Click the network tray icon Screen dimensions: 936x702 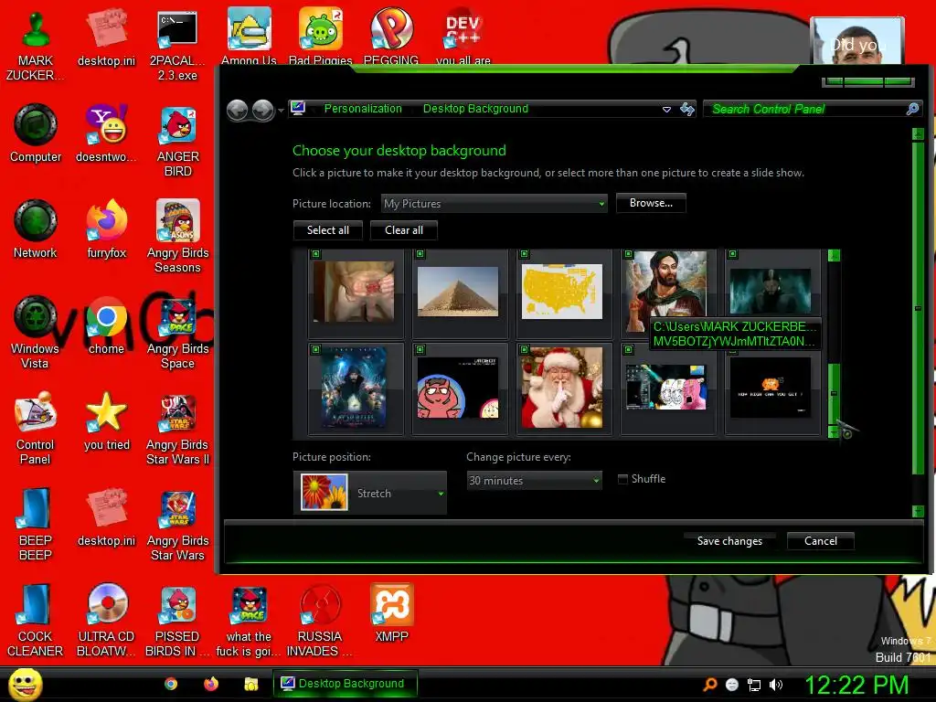754,685
